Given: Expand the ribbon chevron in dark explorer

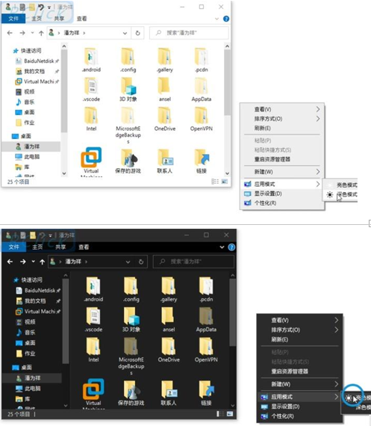Looking at the screenshot, I should click(222, 247).
